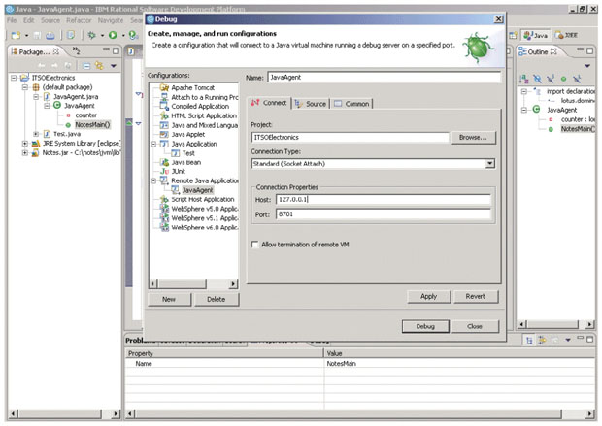Open the Connection Type dropdown
This screenshot has height=426, width=602.
pyautogui.click(x=489, y=164)
